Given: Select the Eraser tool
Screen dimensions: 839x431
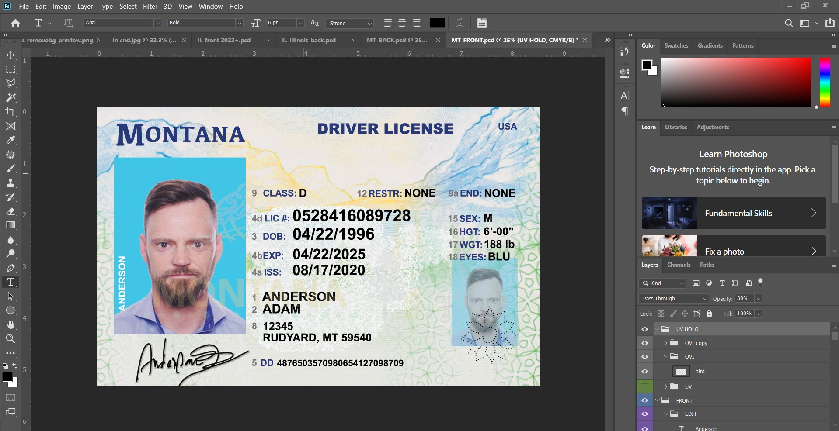Looking at the screenshot, I should point(10,211).
